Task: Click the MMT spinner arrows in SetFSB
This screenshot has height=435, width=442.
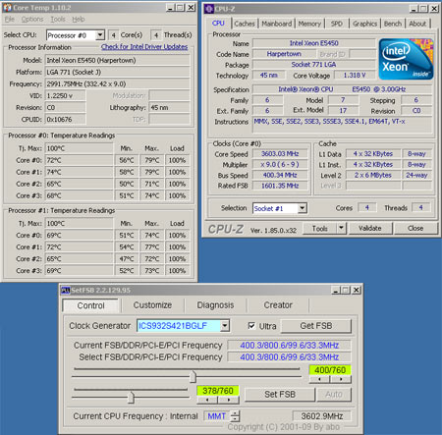Action: (x=235, y=416)
